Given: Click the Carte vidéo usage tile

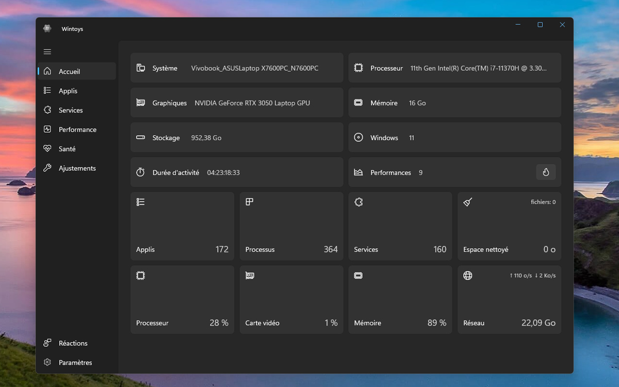Looking at the screenshot, I should pyautogui.click(x=291, y=299).
